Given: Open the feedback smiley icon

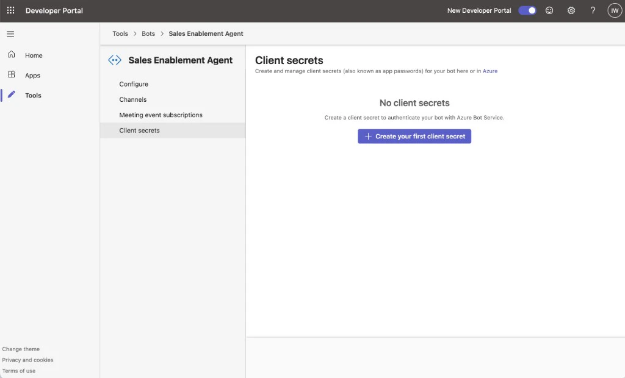Looking at the screenshot, I should (x=549, y=10).
